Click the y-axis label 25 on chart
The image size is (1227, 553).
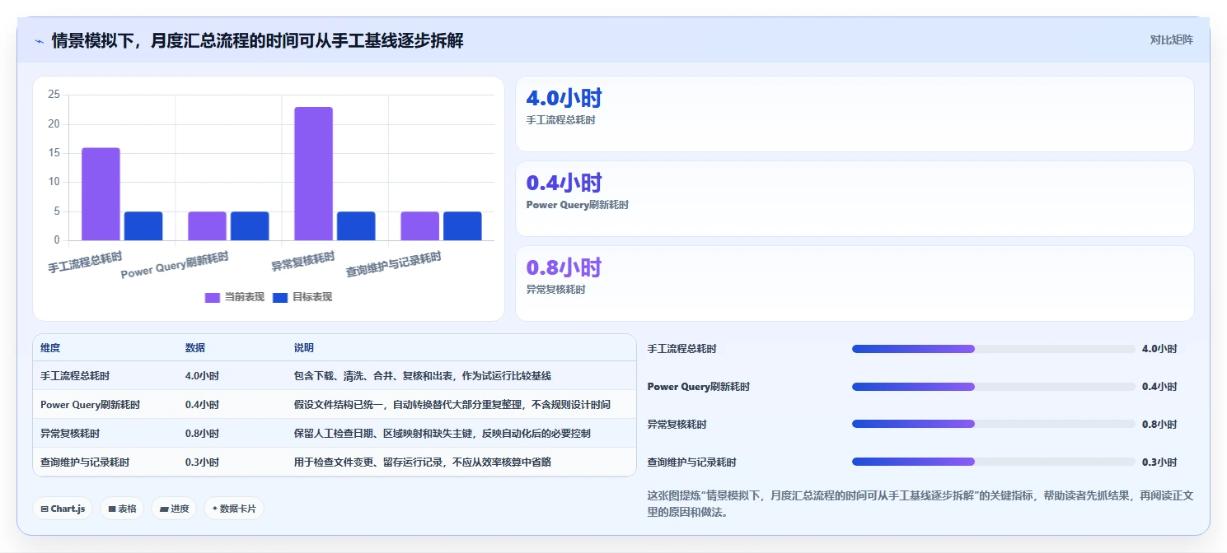coord(54,95)
